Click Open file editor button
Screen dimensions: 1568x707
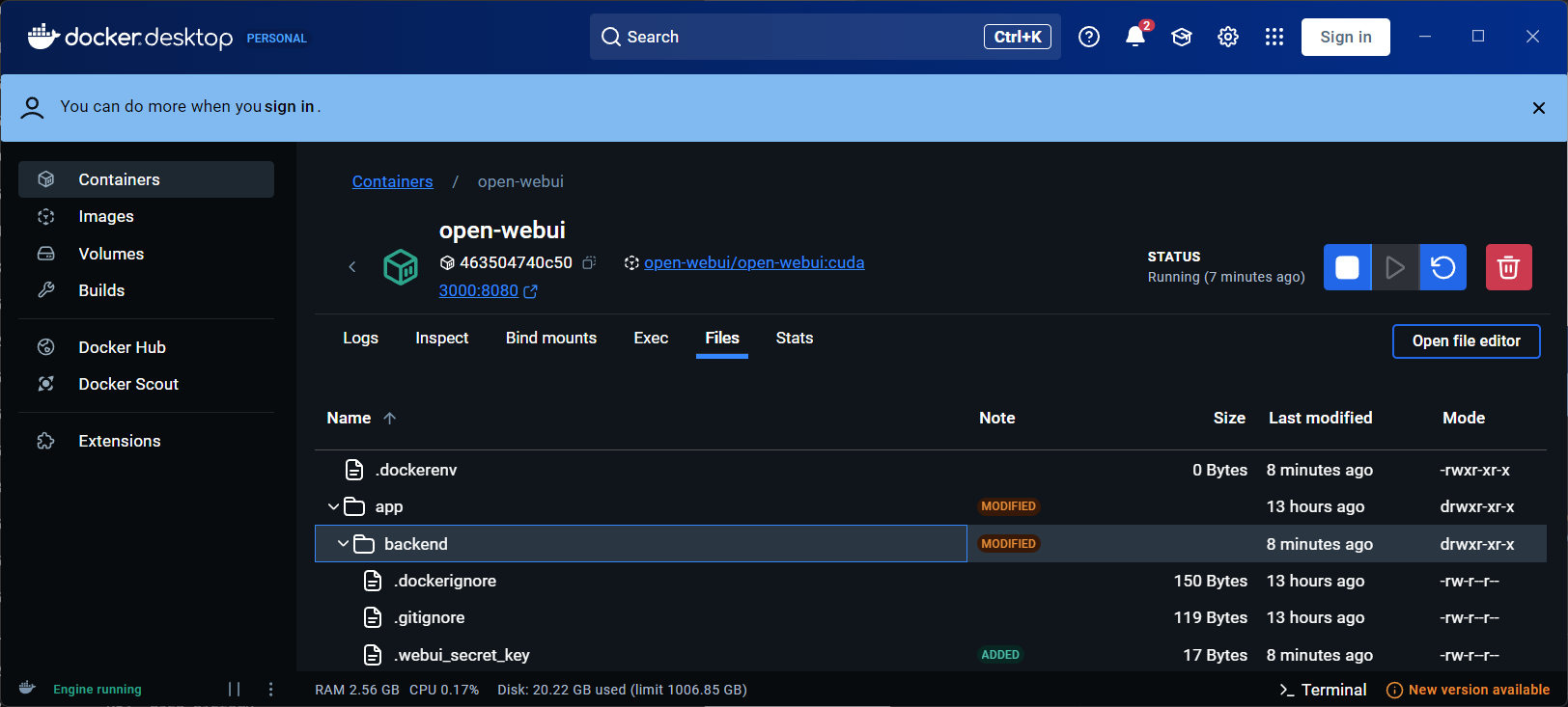pyautogui.click(x=1466, y=340)
